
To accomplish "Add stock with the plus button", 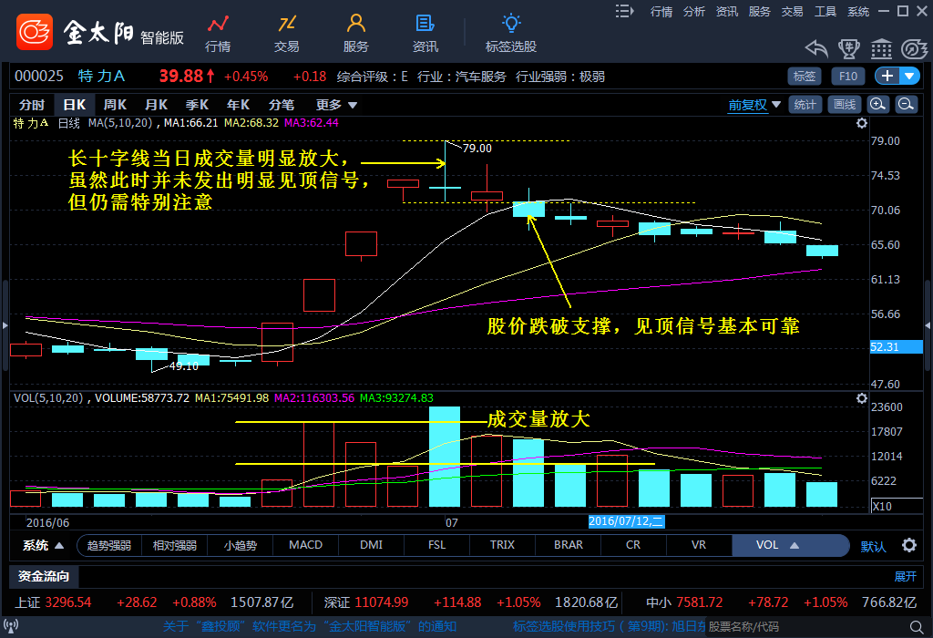I will (887, 77).
